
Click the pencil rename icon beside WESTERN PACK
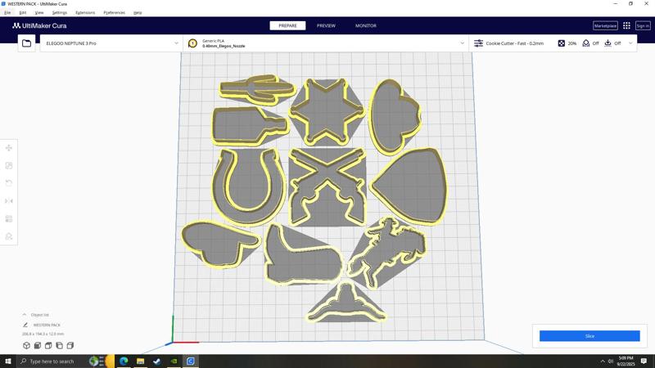point(25,325)
